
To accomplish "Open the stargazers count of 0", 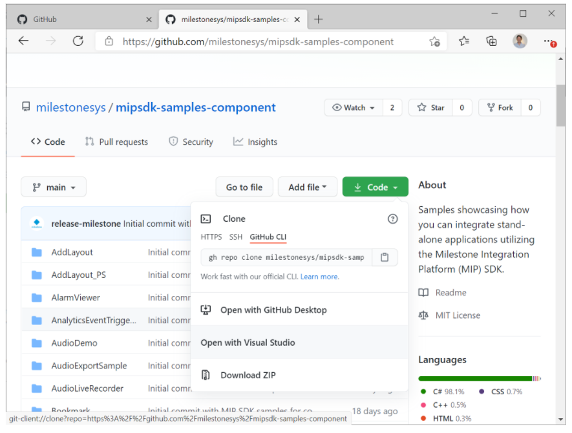I will point(462,108).
